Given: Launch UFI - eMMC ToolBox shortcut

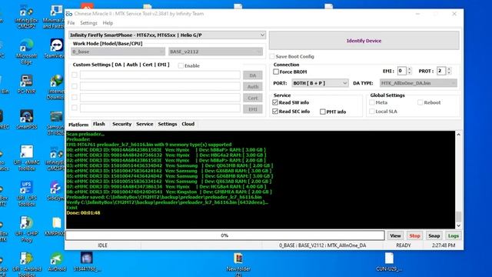Looking at the screenshot, I should (x=26, y=158).
